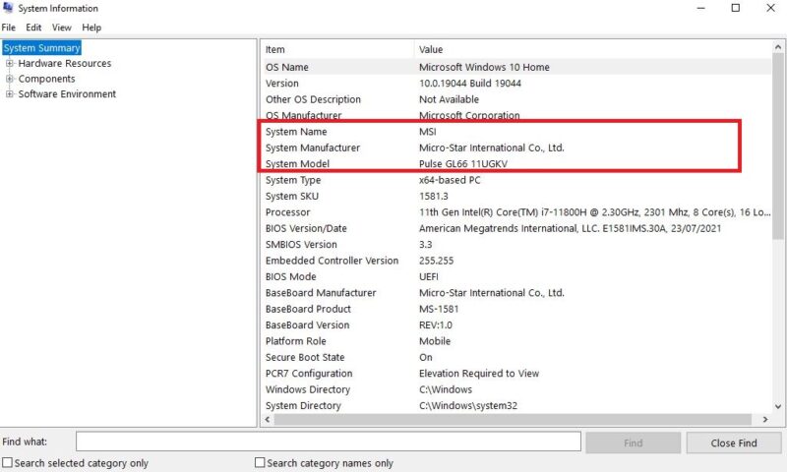
Task: Select the System Directory row
Action: [517, 405]
